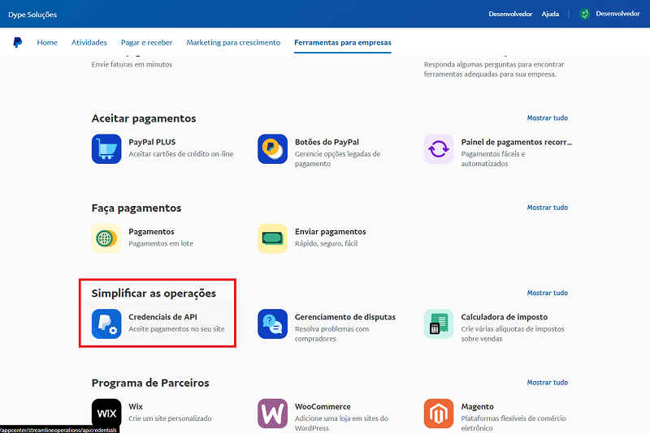Viewport: 650px width, 433px height.
Task: Click the PayPal logo icon
Action: (x=17, y=42)
